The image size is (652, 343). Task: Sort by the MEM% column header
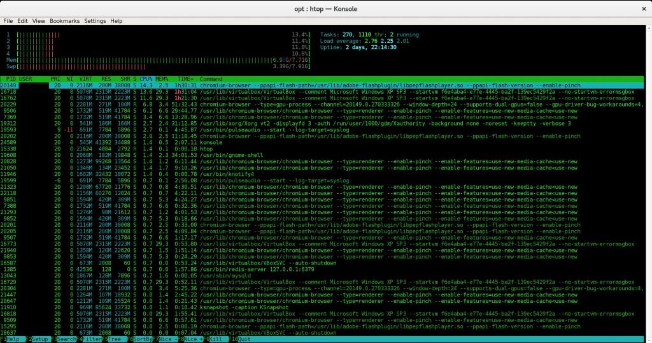tap(162, 79)
